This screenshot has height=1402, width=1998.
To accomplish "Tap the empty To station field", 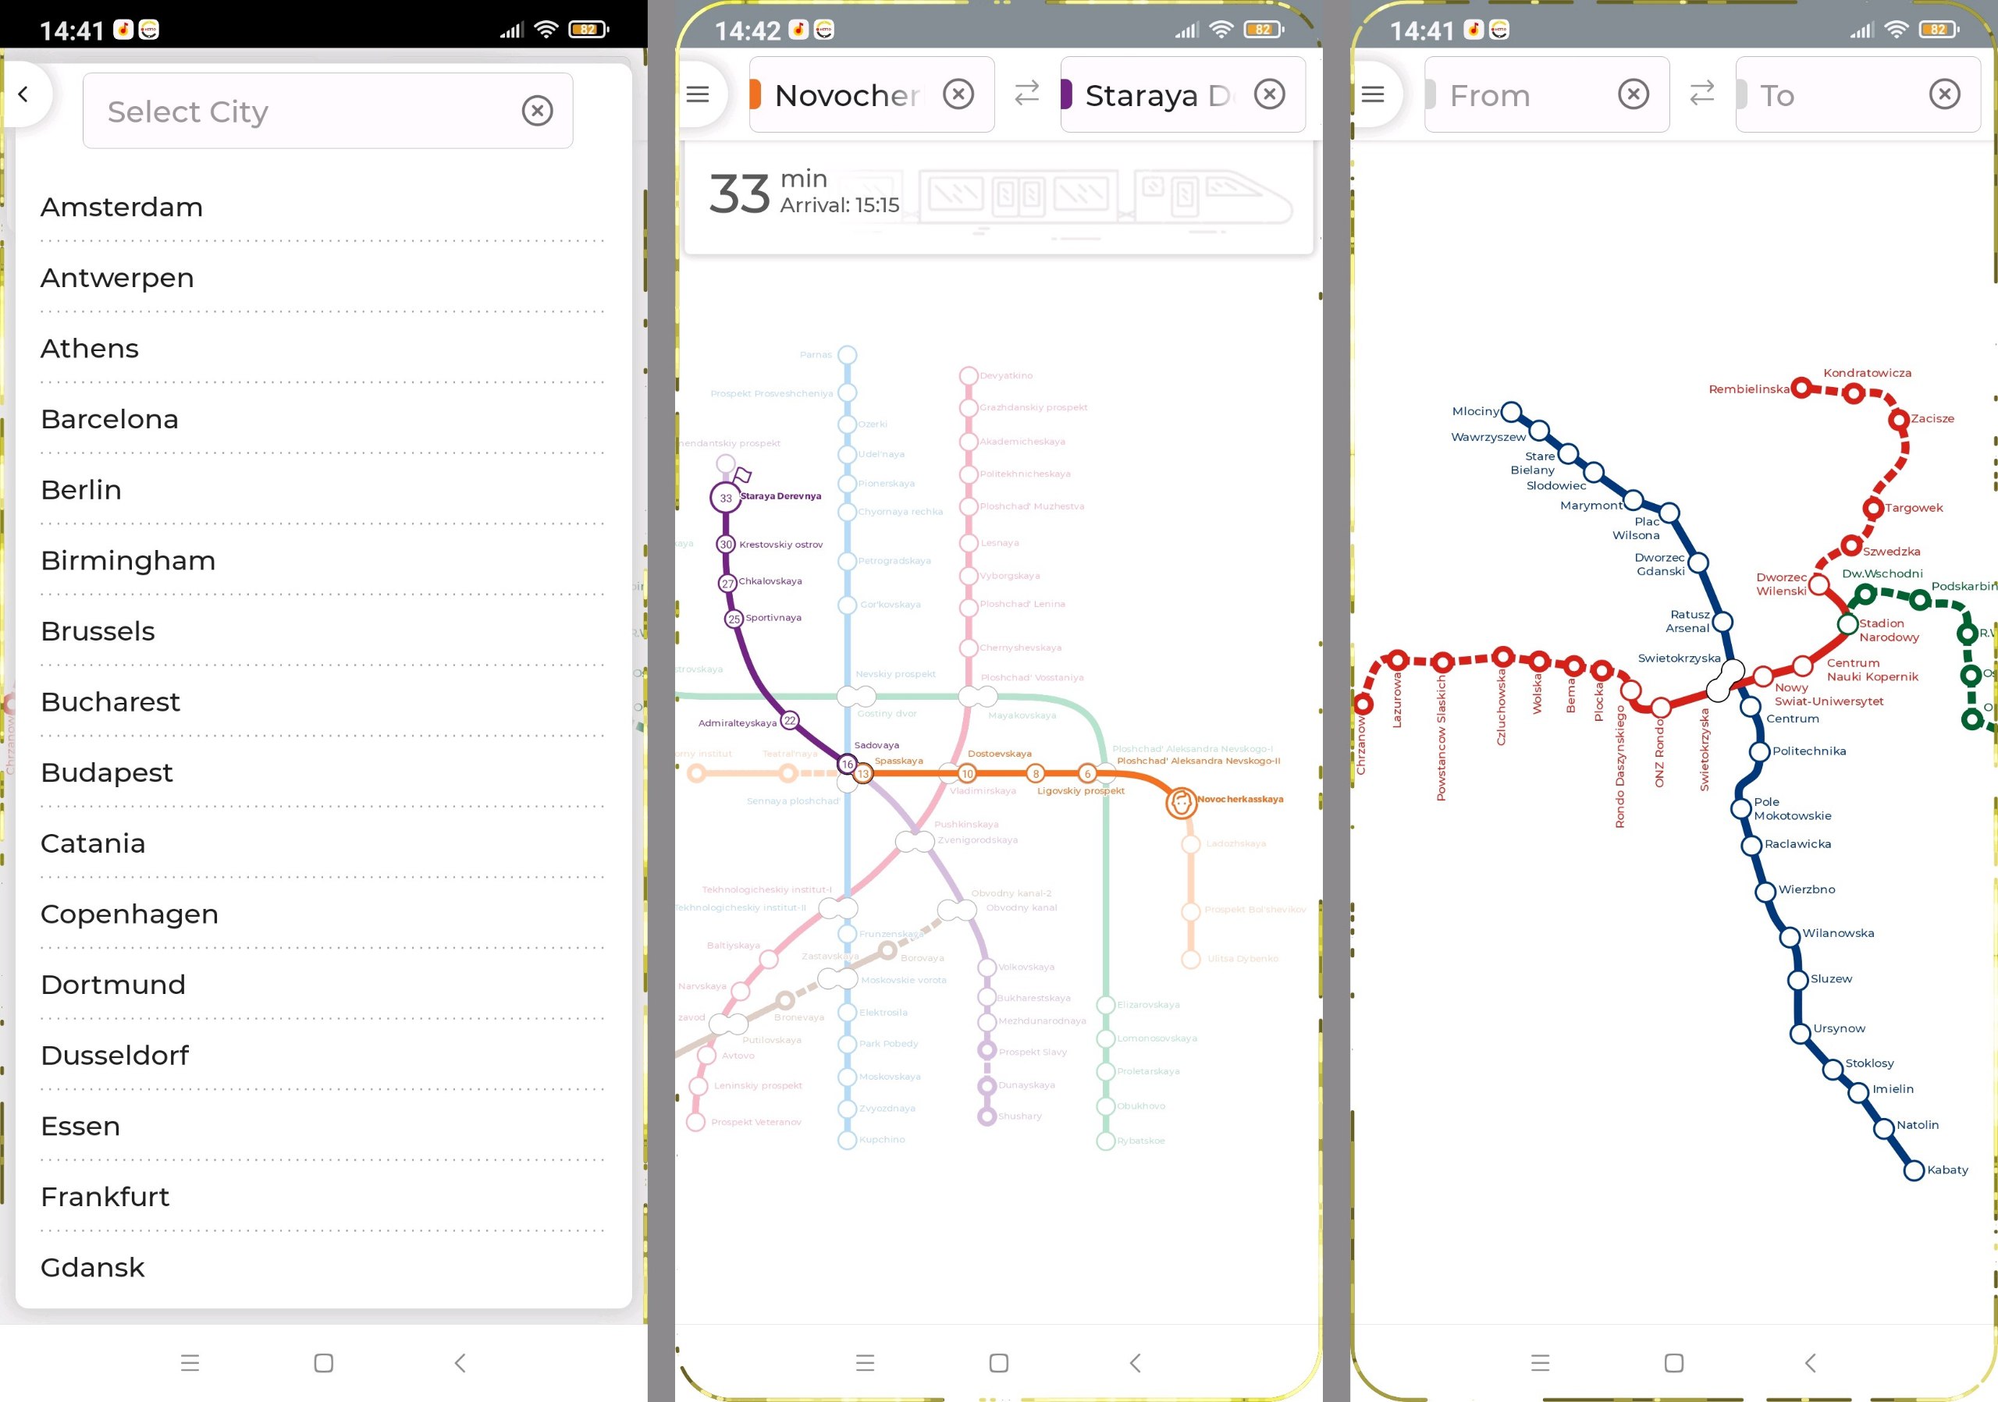I will pos(1827,95).
